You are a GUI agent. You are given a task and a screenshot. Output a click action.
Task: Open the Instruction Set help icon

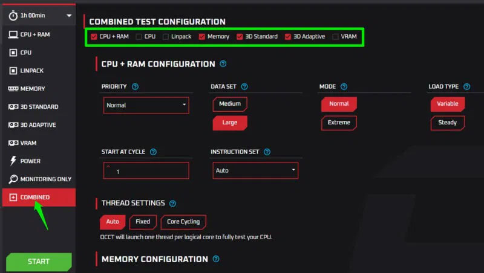pyautogui.click(x=267, y=152)
